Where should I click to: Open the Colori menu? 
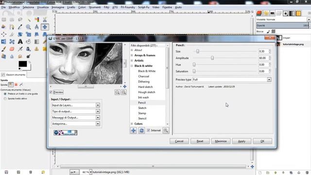click(x=82, y=7)
